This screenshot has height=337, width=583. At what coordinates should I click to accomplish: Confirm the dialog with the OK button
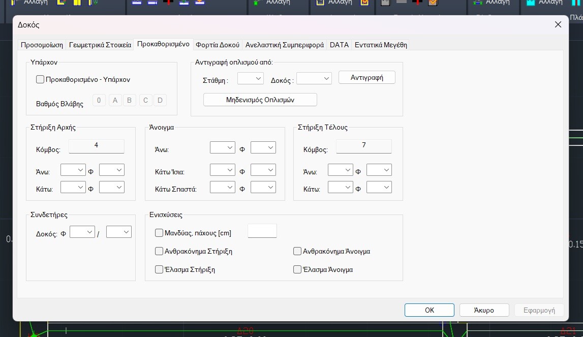tap(429, 310)
